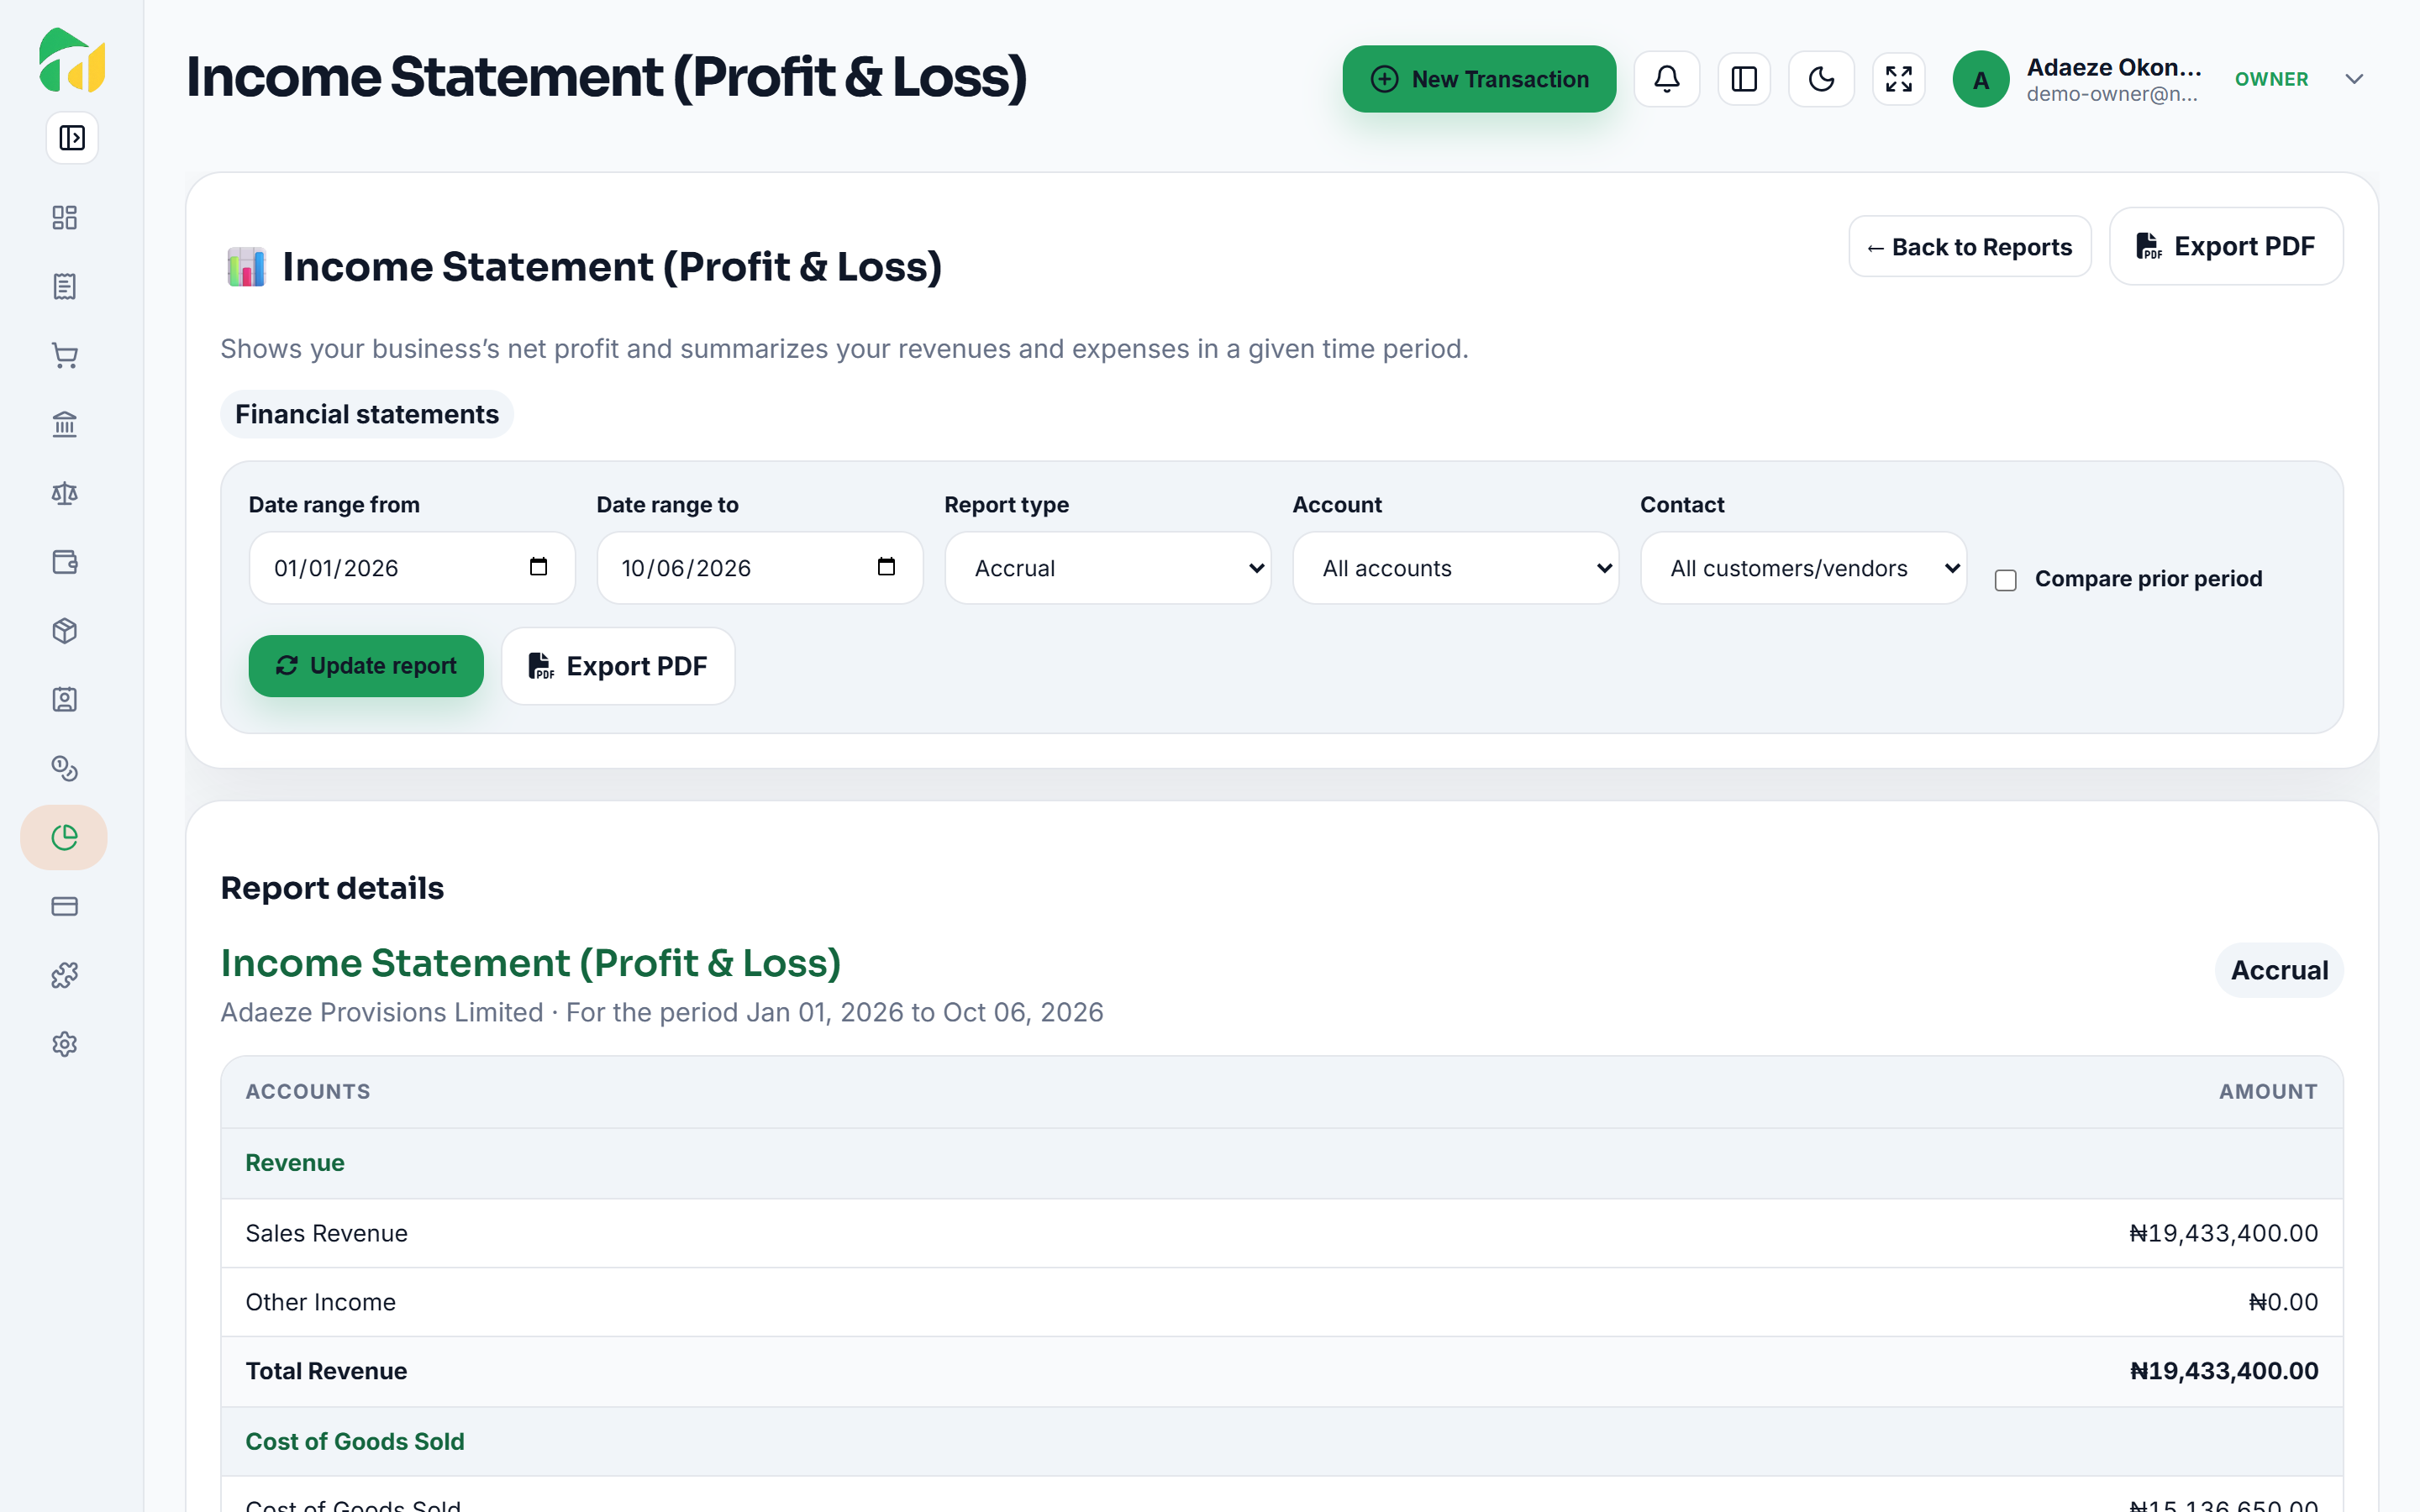
Task: Open the wallet icon in sidebar
Action: pos(65,562)
